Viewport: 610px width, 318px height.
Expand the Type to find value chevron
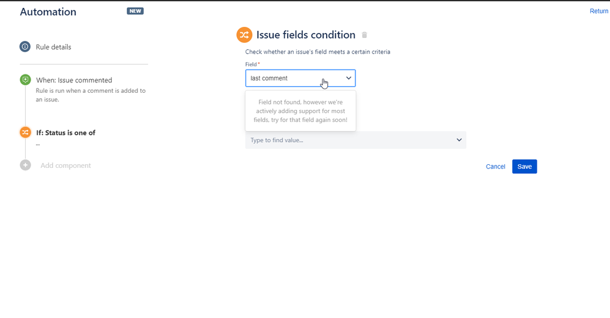tap(459, 140)
